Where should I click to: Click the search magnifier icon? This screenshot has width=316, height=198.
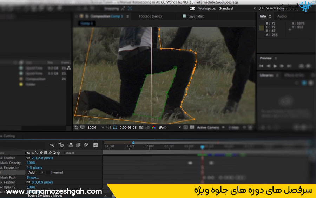click(261, 8)
